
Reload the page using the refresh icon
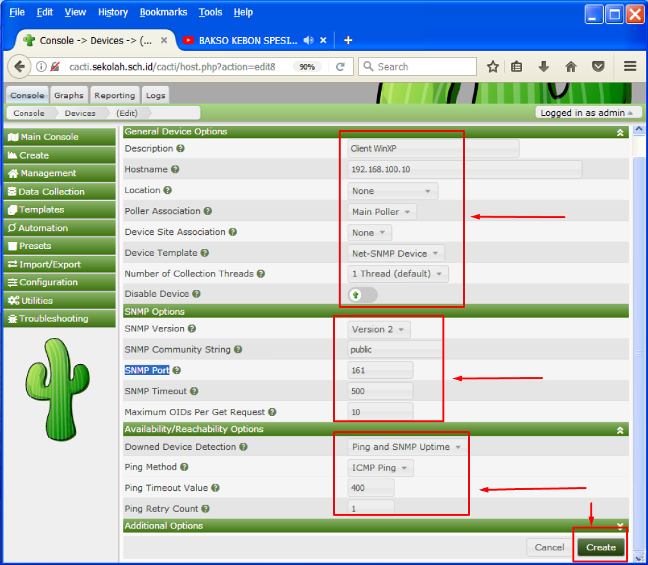(341, 67)
